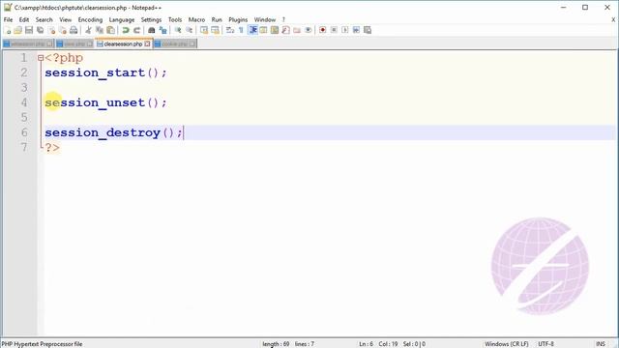Viewport: 619px width, 348px height.
Task: Click the <?php opening tag
Action: pyautogui.click(x=64, y=58)
